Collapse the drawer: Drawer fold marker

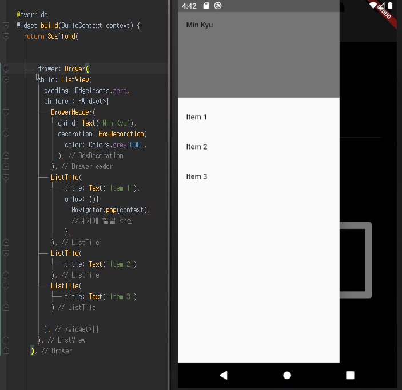(x=6, y=69)
